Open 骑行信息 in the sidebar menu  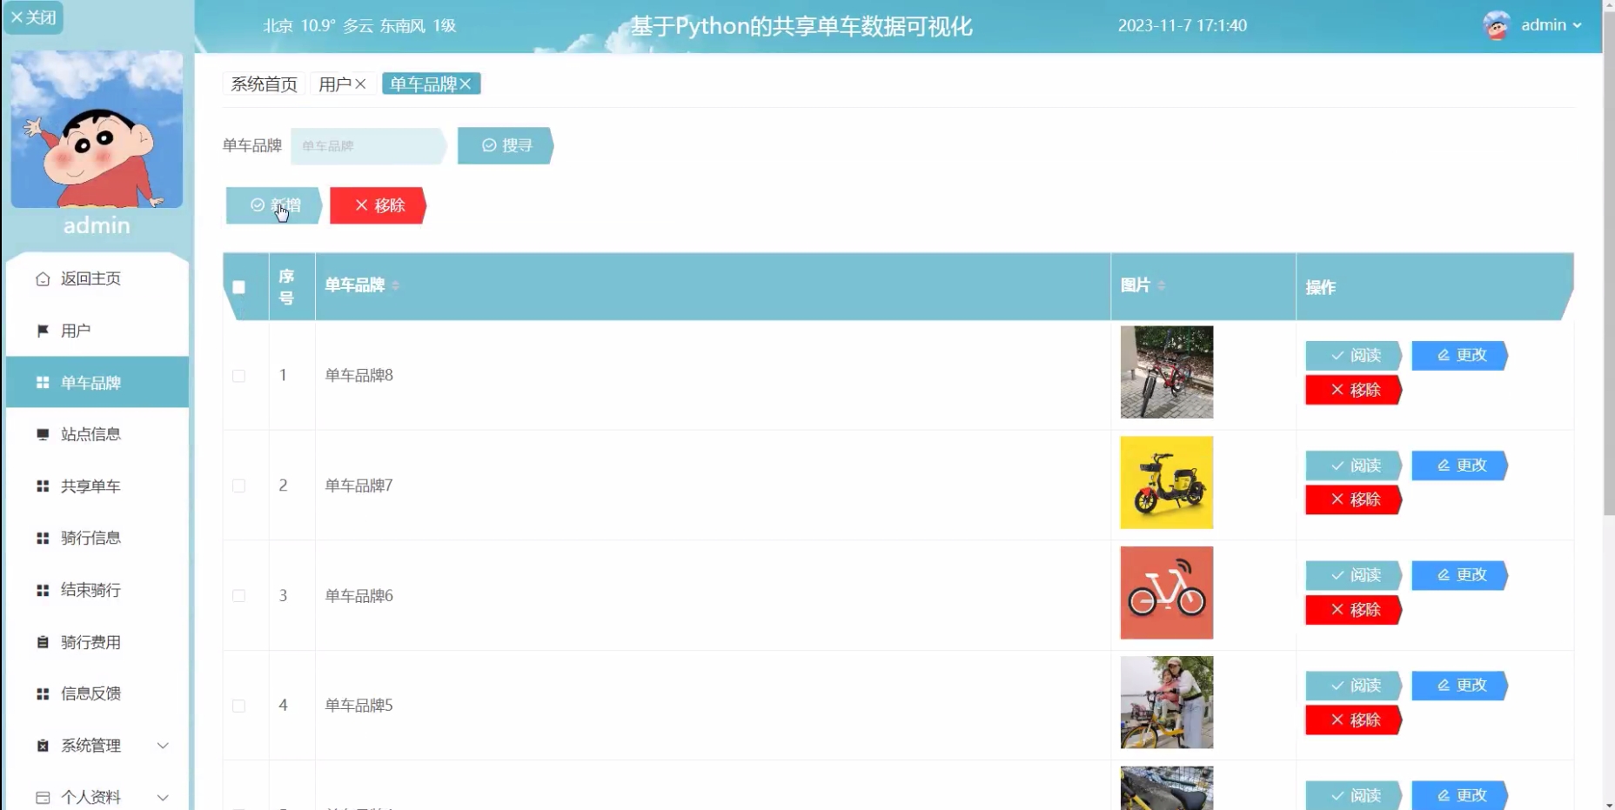coord(90,538)
